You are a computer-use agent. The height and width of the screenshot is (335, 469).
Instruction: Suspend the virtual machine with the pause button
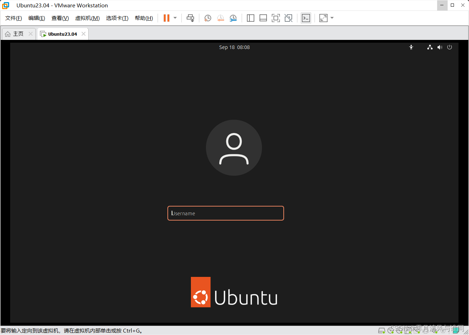(166, 18)
